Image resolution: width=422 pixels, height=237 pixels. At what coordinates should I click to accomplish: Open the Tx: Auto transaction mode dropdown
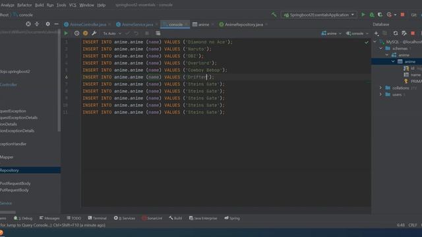coord(112,34)
